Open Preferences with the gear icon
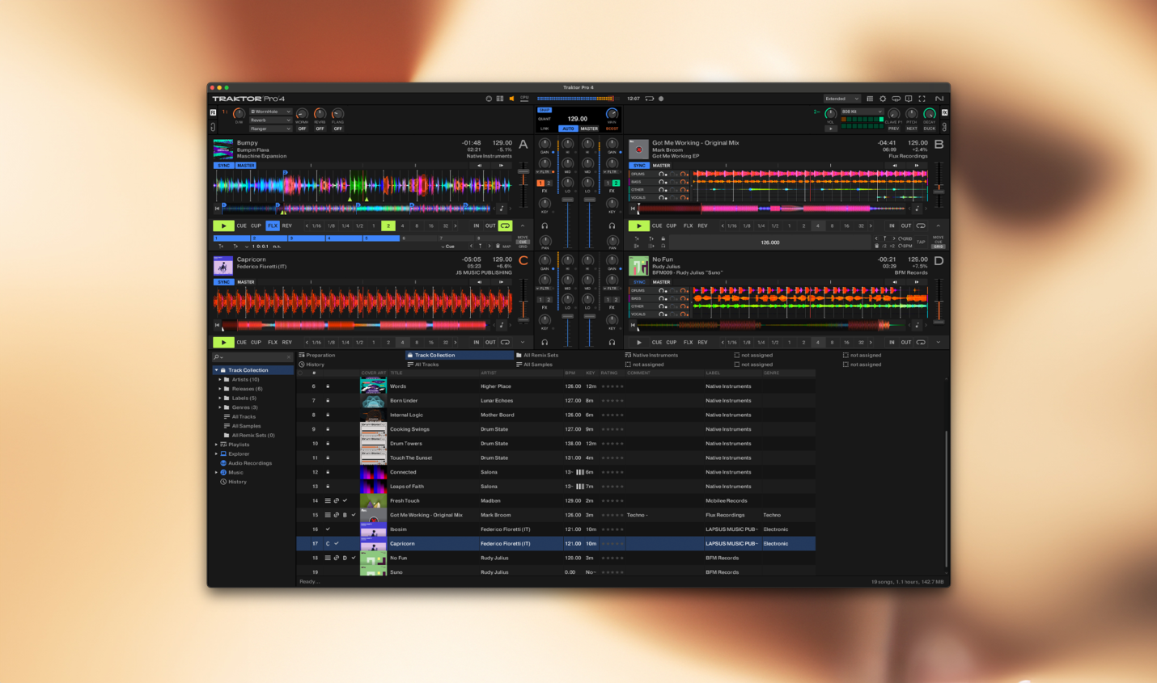The height and width of the screenshot is (683, 1157). click(884, 98)
